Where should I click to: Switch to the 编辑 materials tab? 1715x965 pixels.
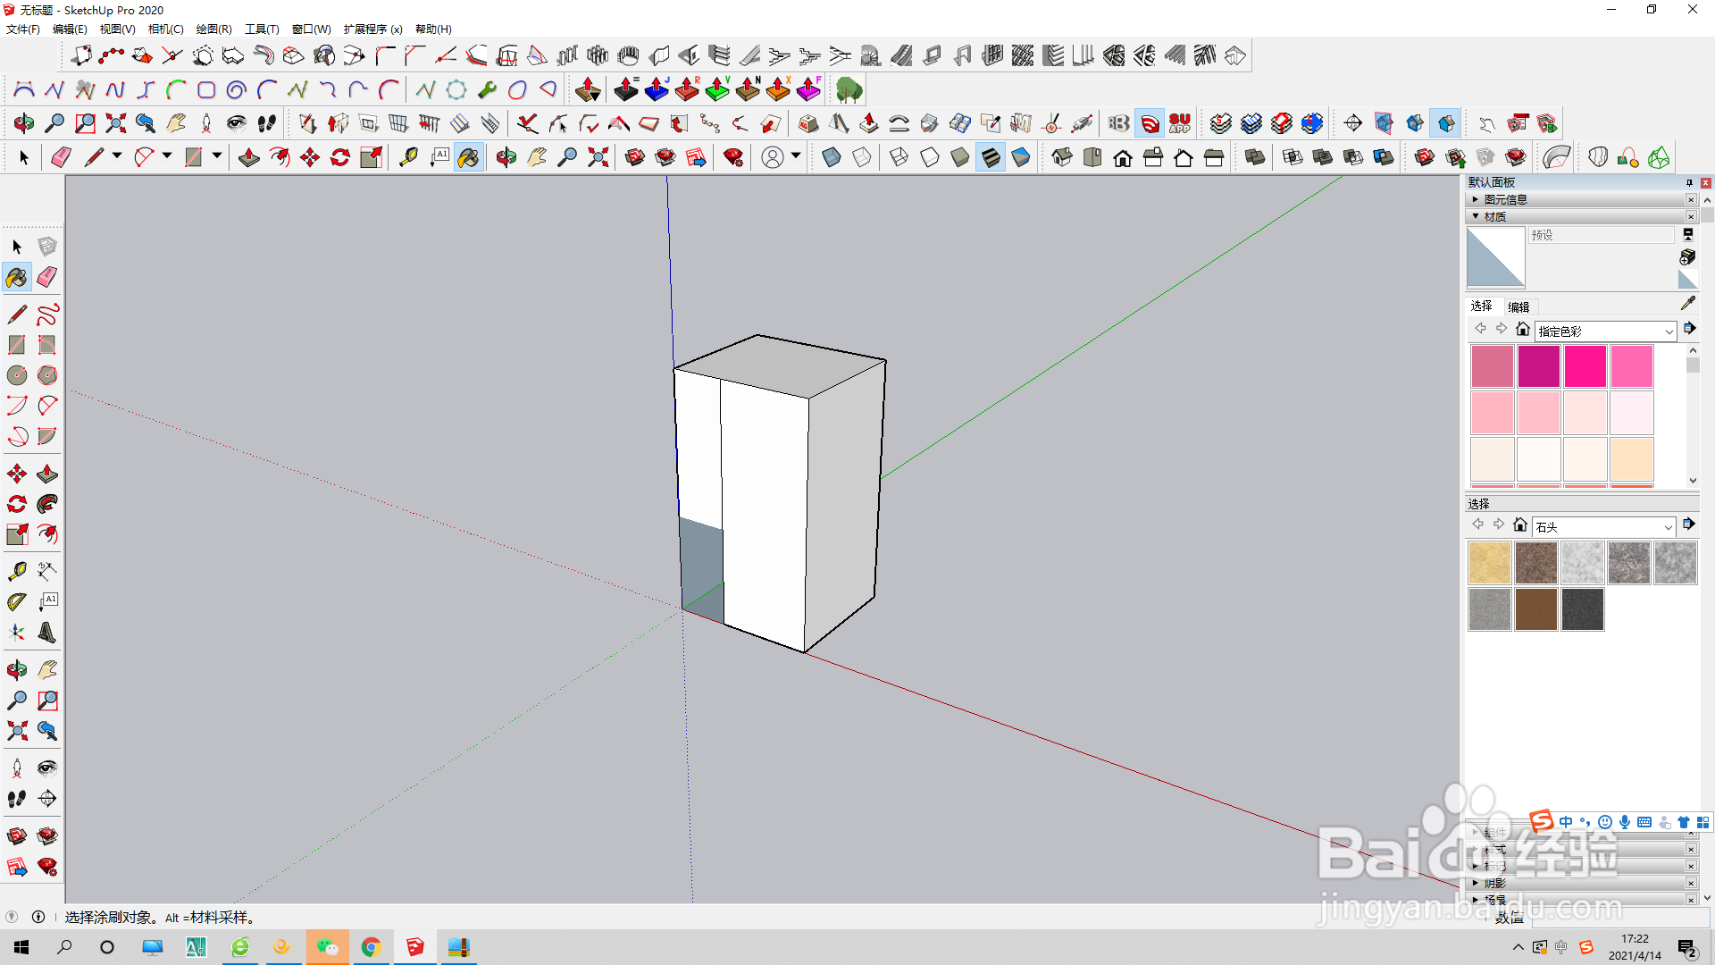[x=1518, y=306]
